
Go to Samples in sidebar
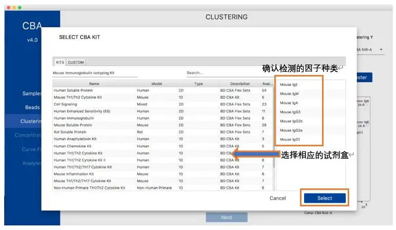click(x=32, y=94)
